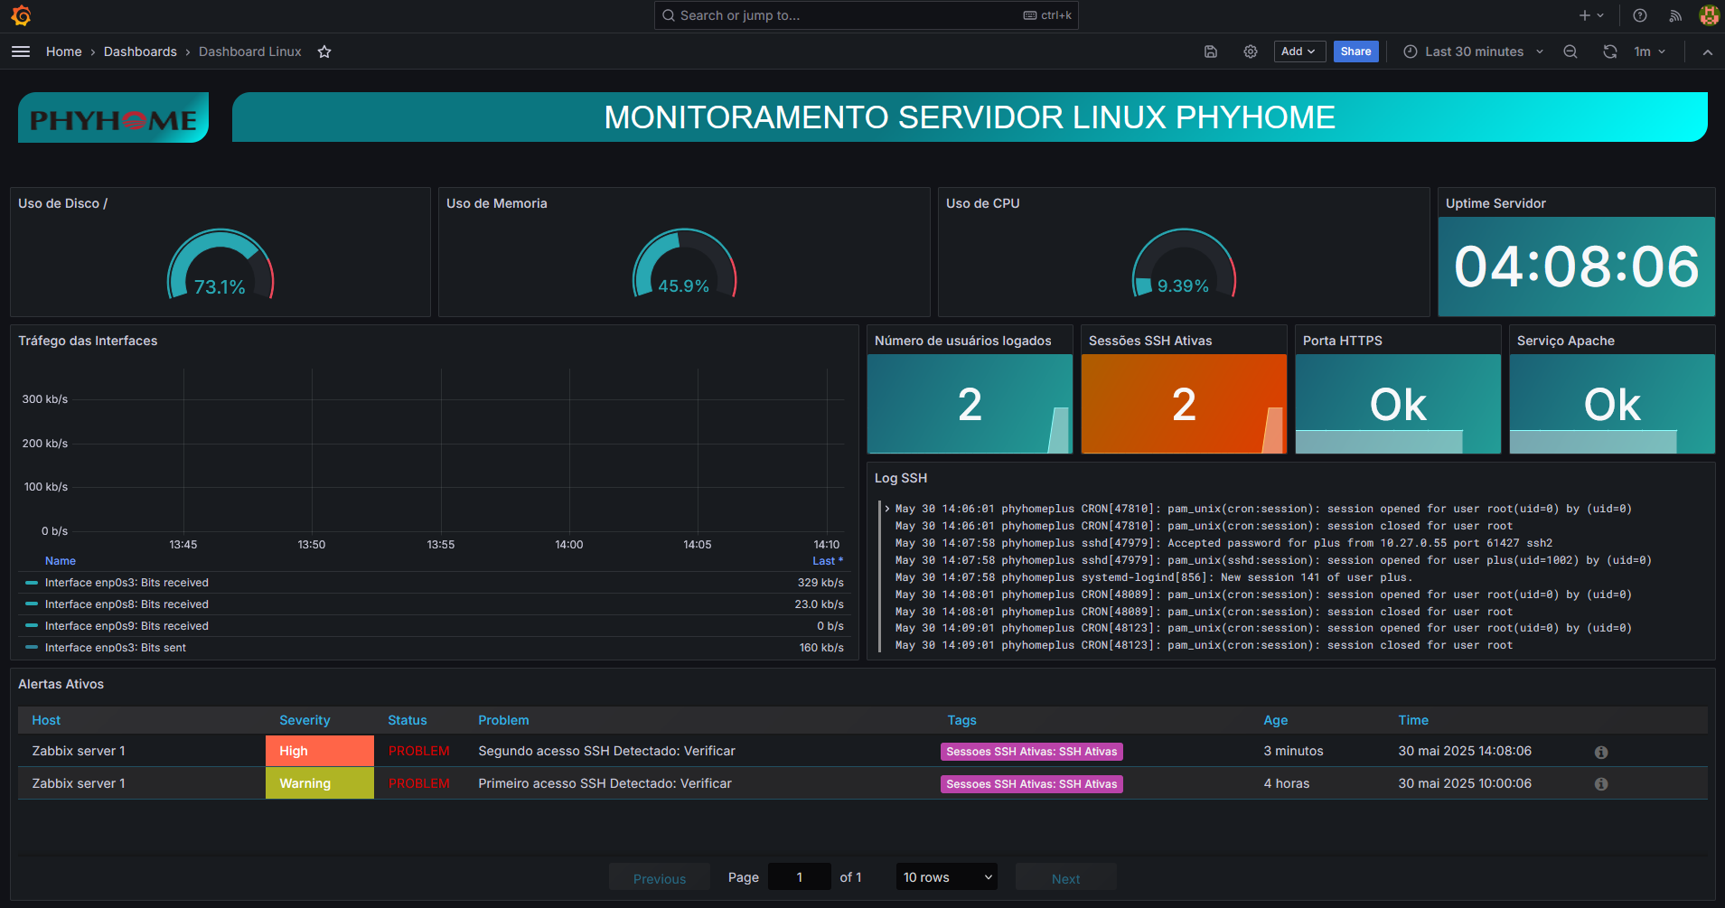
Task: Sort alerts by Severity column header
Action: 305,720
